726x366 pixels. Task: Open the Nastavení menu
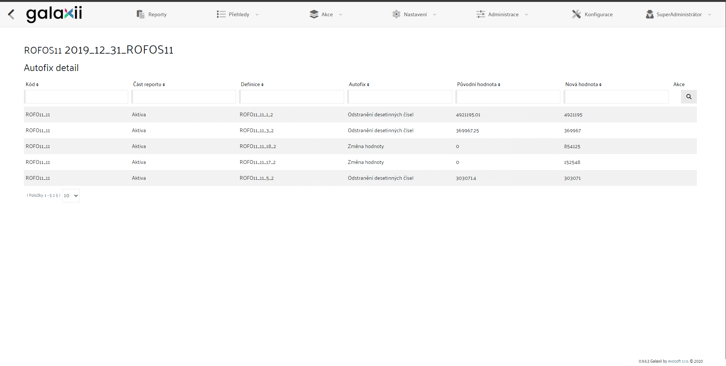[415, 14]
